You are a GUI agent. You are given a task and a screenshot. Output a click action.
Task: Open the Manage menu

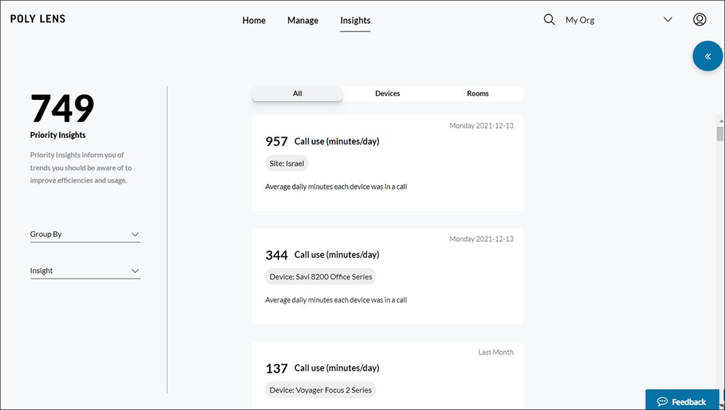point(303,20)
